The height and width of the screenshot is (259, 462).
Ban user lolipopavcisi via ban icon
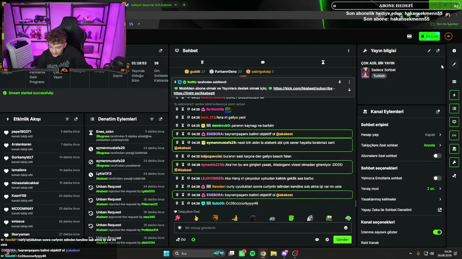(x=188, y=156)
